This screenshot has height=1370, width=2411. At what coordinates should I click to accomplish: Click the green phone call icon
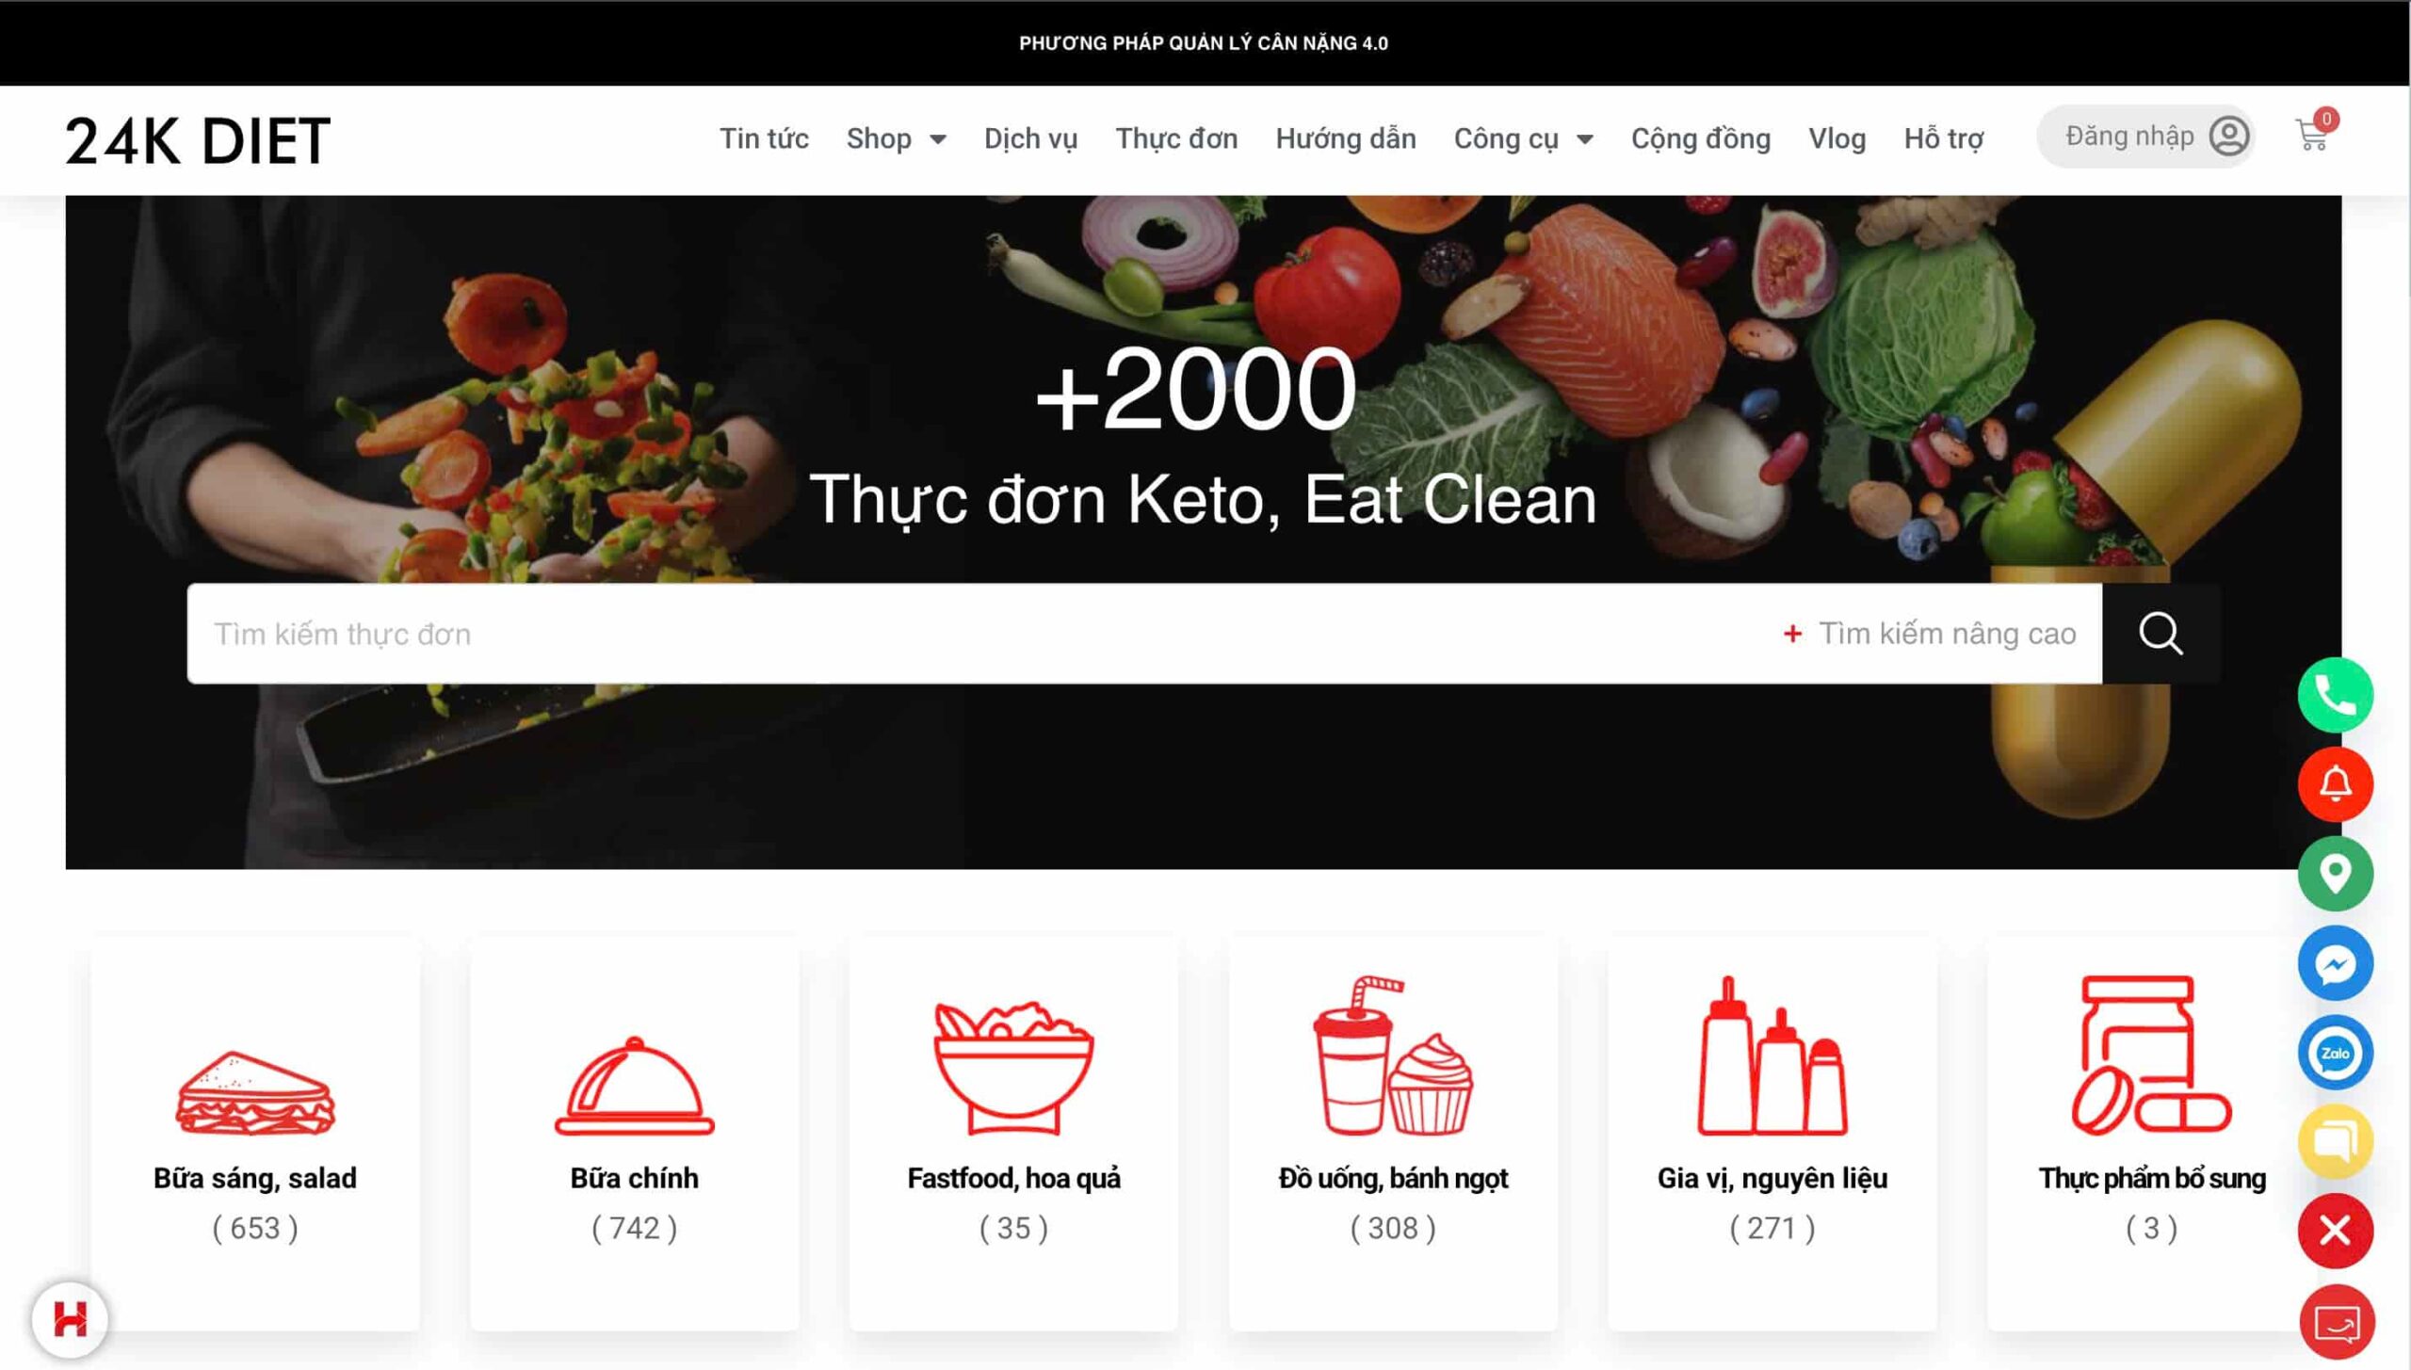(x=2335, y=695)
